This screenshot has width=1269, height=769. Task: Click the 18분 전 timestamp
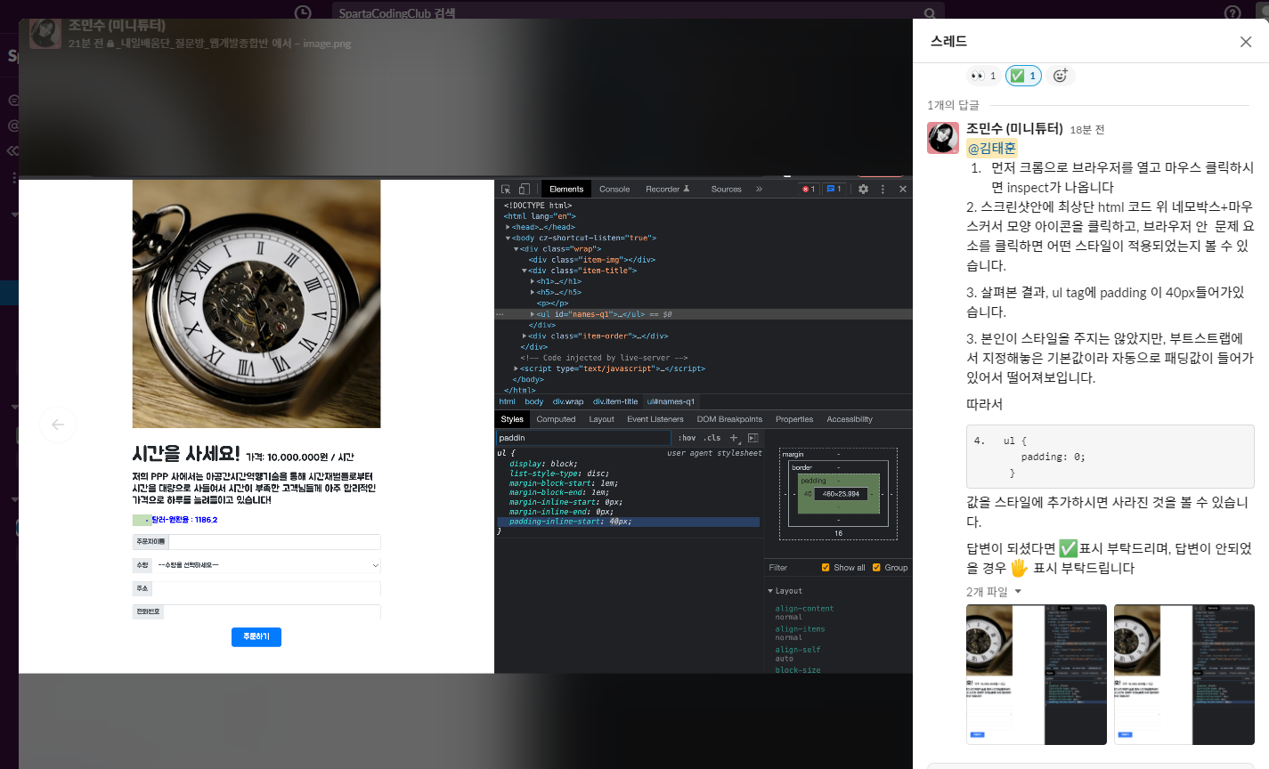pyautogui.click(x=1086, y=130)
